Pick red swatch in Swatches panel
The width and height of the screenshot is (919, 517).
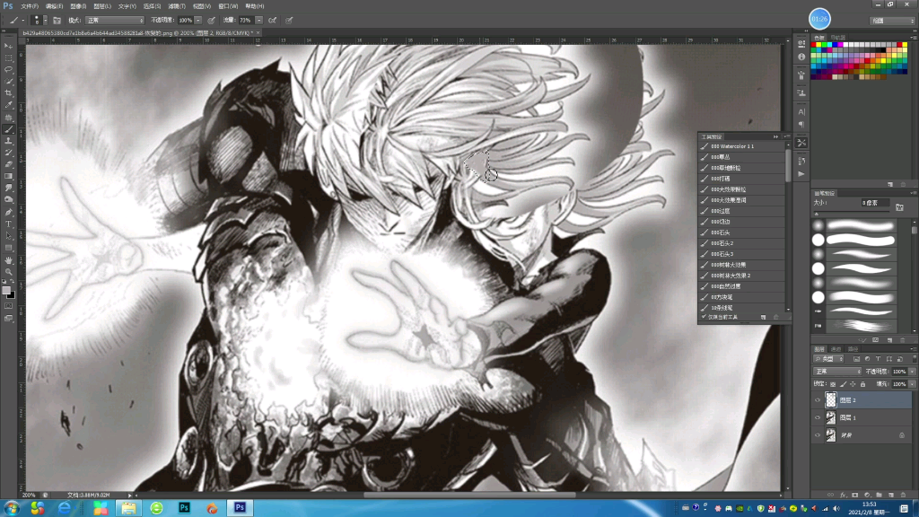814,45
